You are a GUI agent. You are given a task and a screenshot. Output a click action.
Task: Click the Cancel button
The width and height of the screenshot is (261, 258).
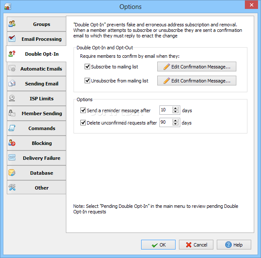[x=196, y=244]
